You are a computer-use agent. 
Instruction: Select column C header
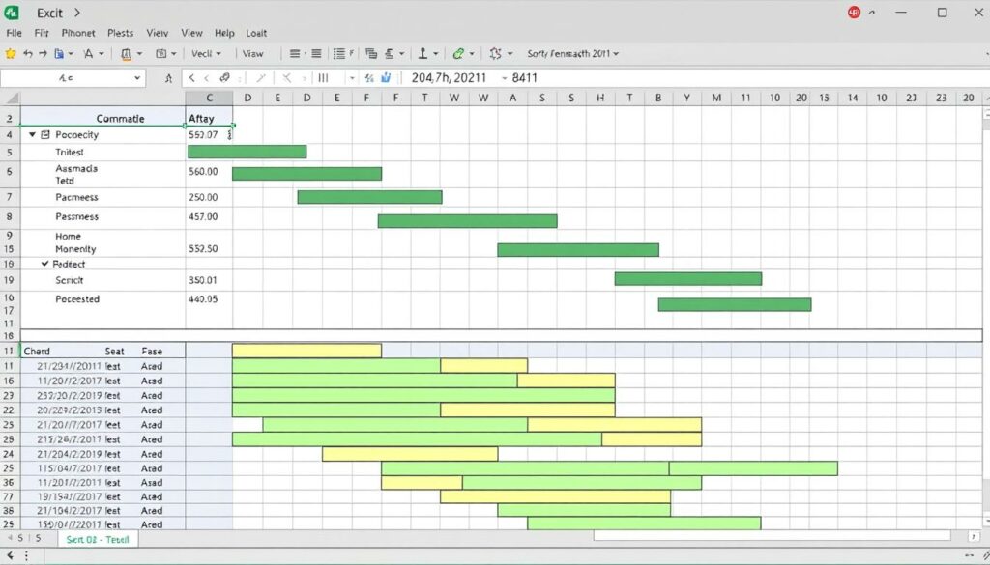(x=209, y=98)
